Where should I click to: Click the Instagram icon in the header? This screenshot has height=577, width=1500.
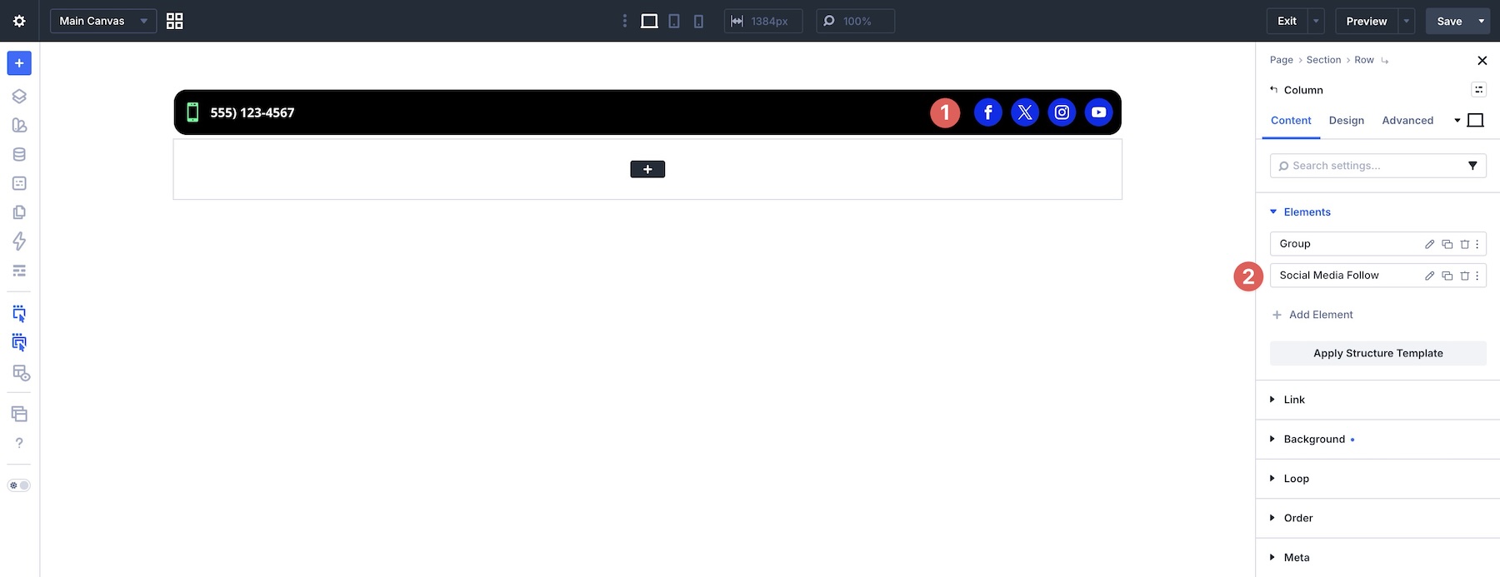coord(1062,112)
